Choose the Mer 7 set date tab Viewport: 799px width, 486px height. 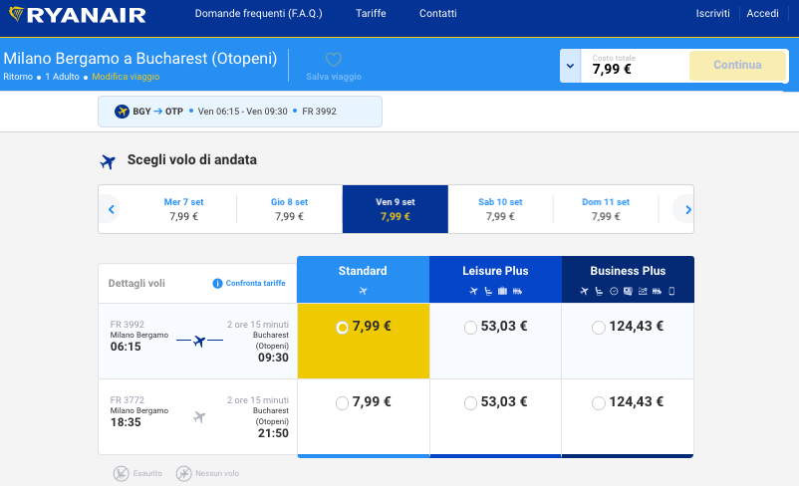(x=184, y=209)
